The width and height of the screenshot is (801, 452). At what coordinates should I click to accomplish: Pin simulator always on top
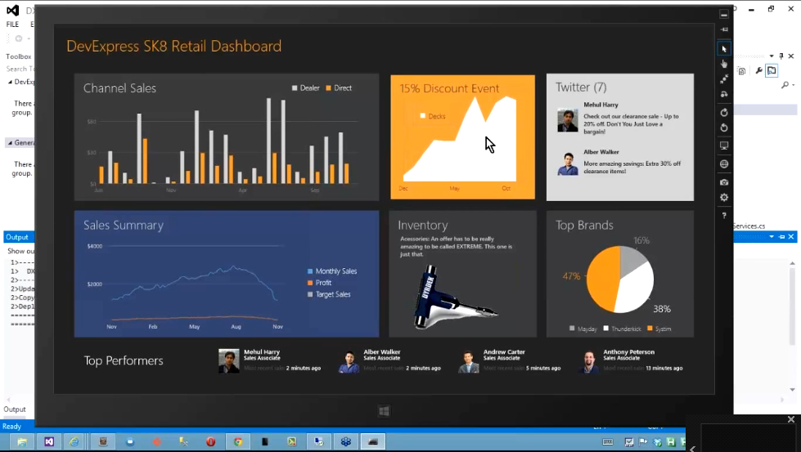click(724, 29)
